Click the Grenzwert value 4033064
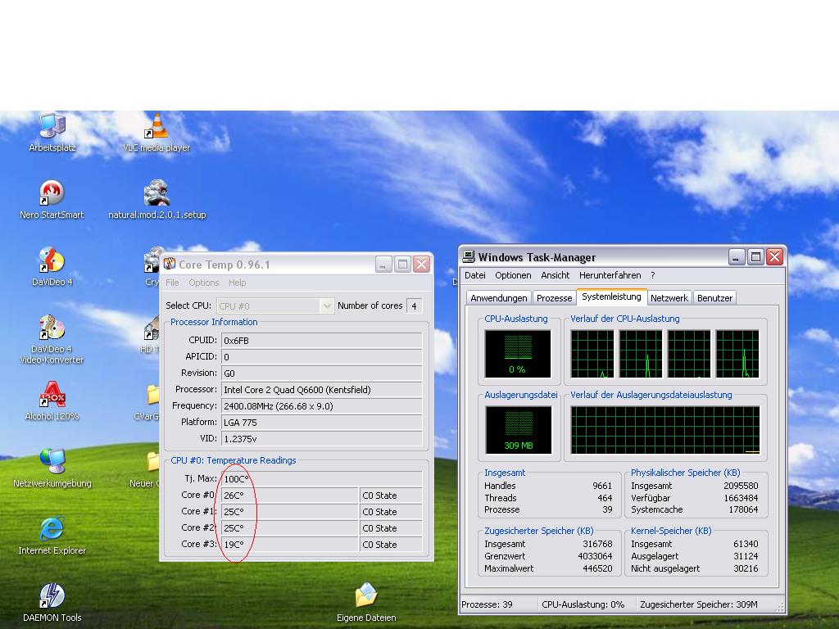839x629 pixels. 595,556
